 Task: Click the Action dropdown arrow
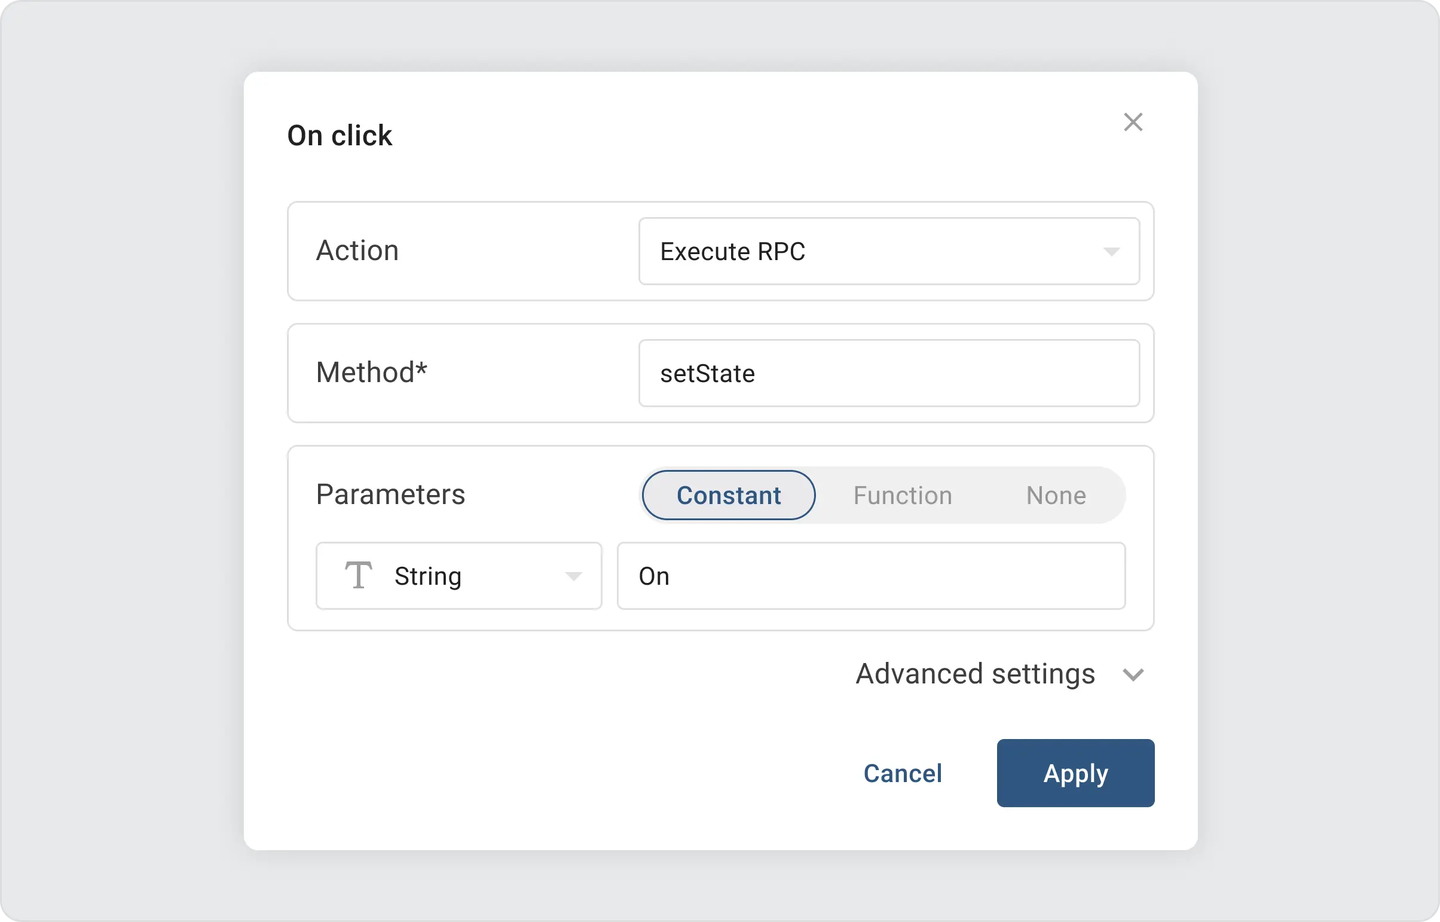[x=1112, y=252]
